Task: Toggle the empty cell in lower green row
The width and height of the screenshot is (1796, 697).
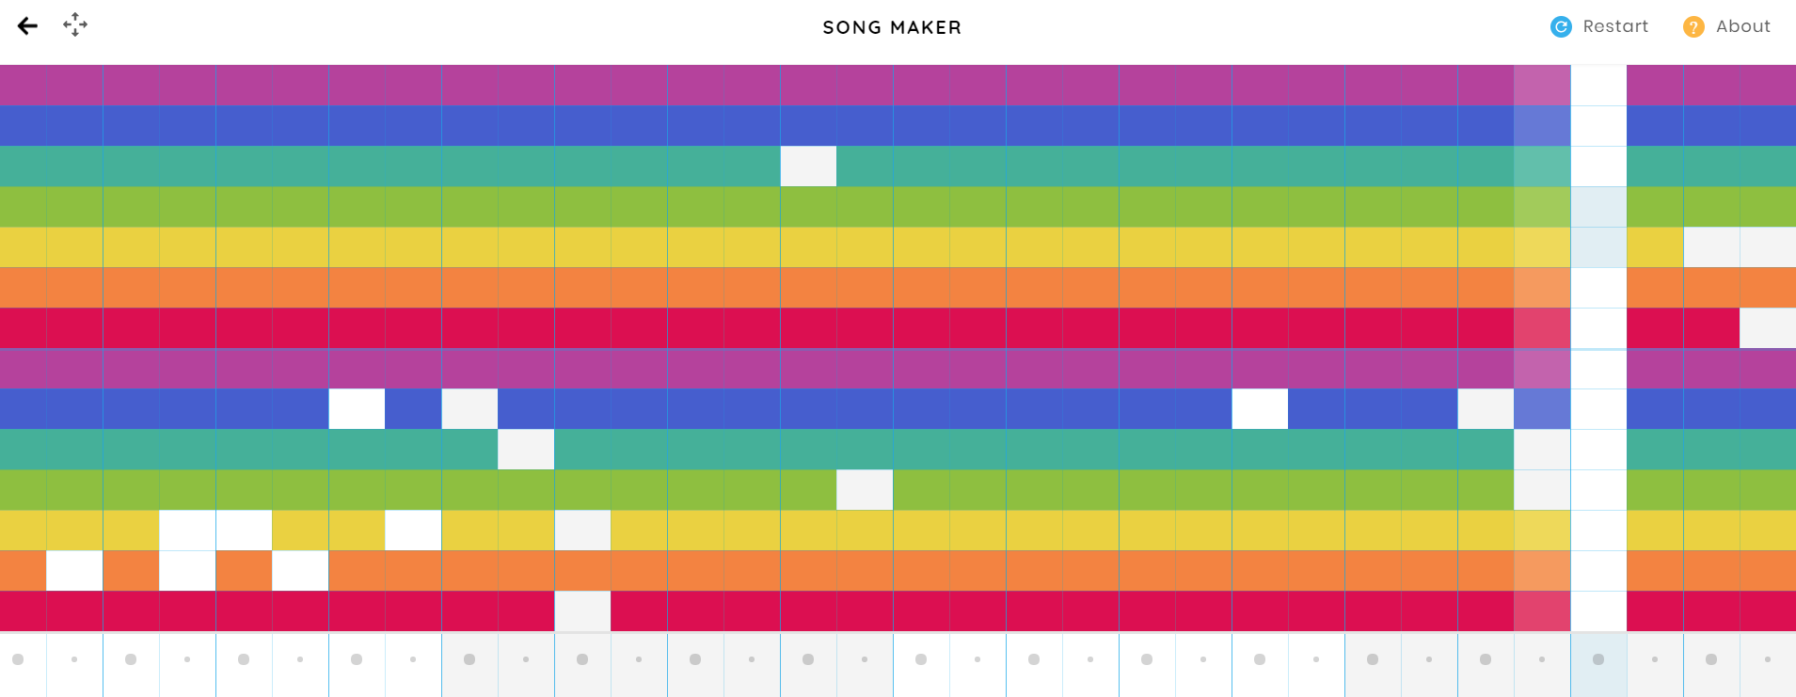Action: 865,490
